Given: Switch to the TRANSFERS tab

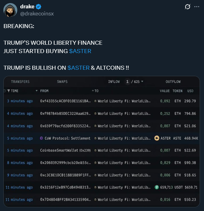Looking at the screenshot, I should pos(20,82).
